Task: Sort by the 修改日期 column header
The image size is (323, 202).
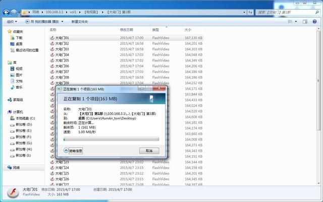Action: tap(127, 30)
